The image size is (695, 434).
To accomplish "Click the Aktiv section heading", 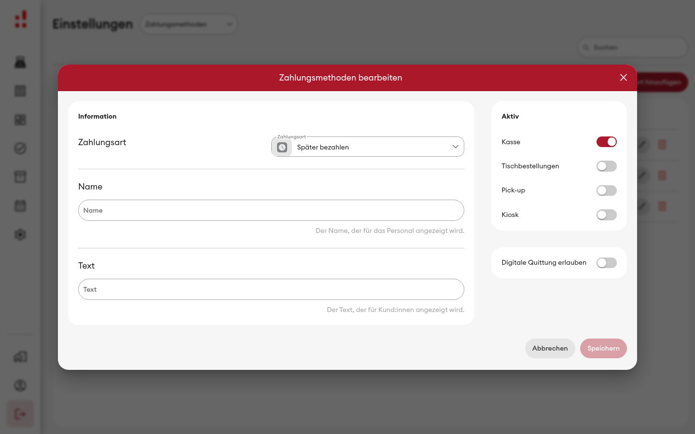I will click(510, 116).
